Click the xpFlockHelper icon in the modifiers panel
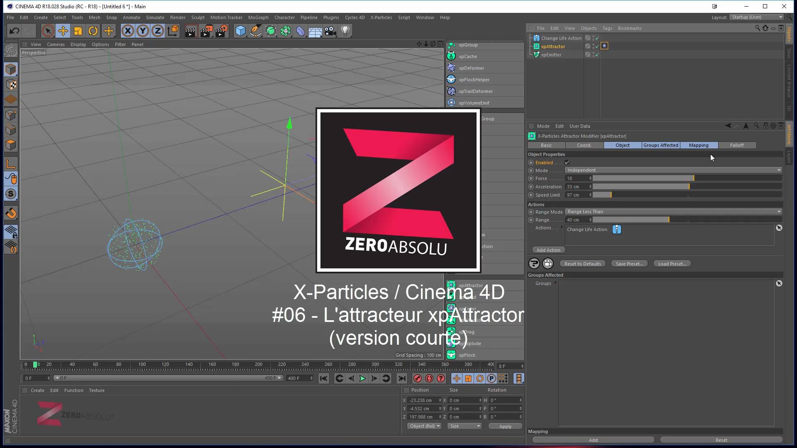This screenshot has height=448, width=797. [451, 79]
